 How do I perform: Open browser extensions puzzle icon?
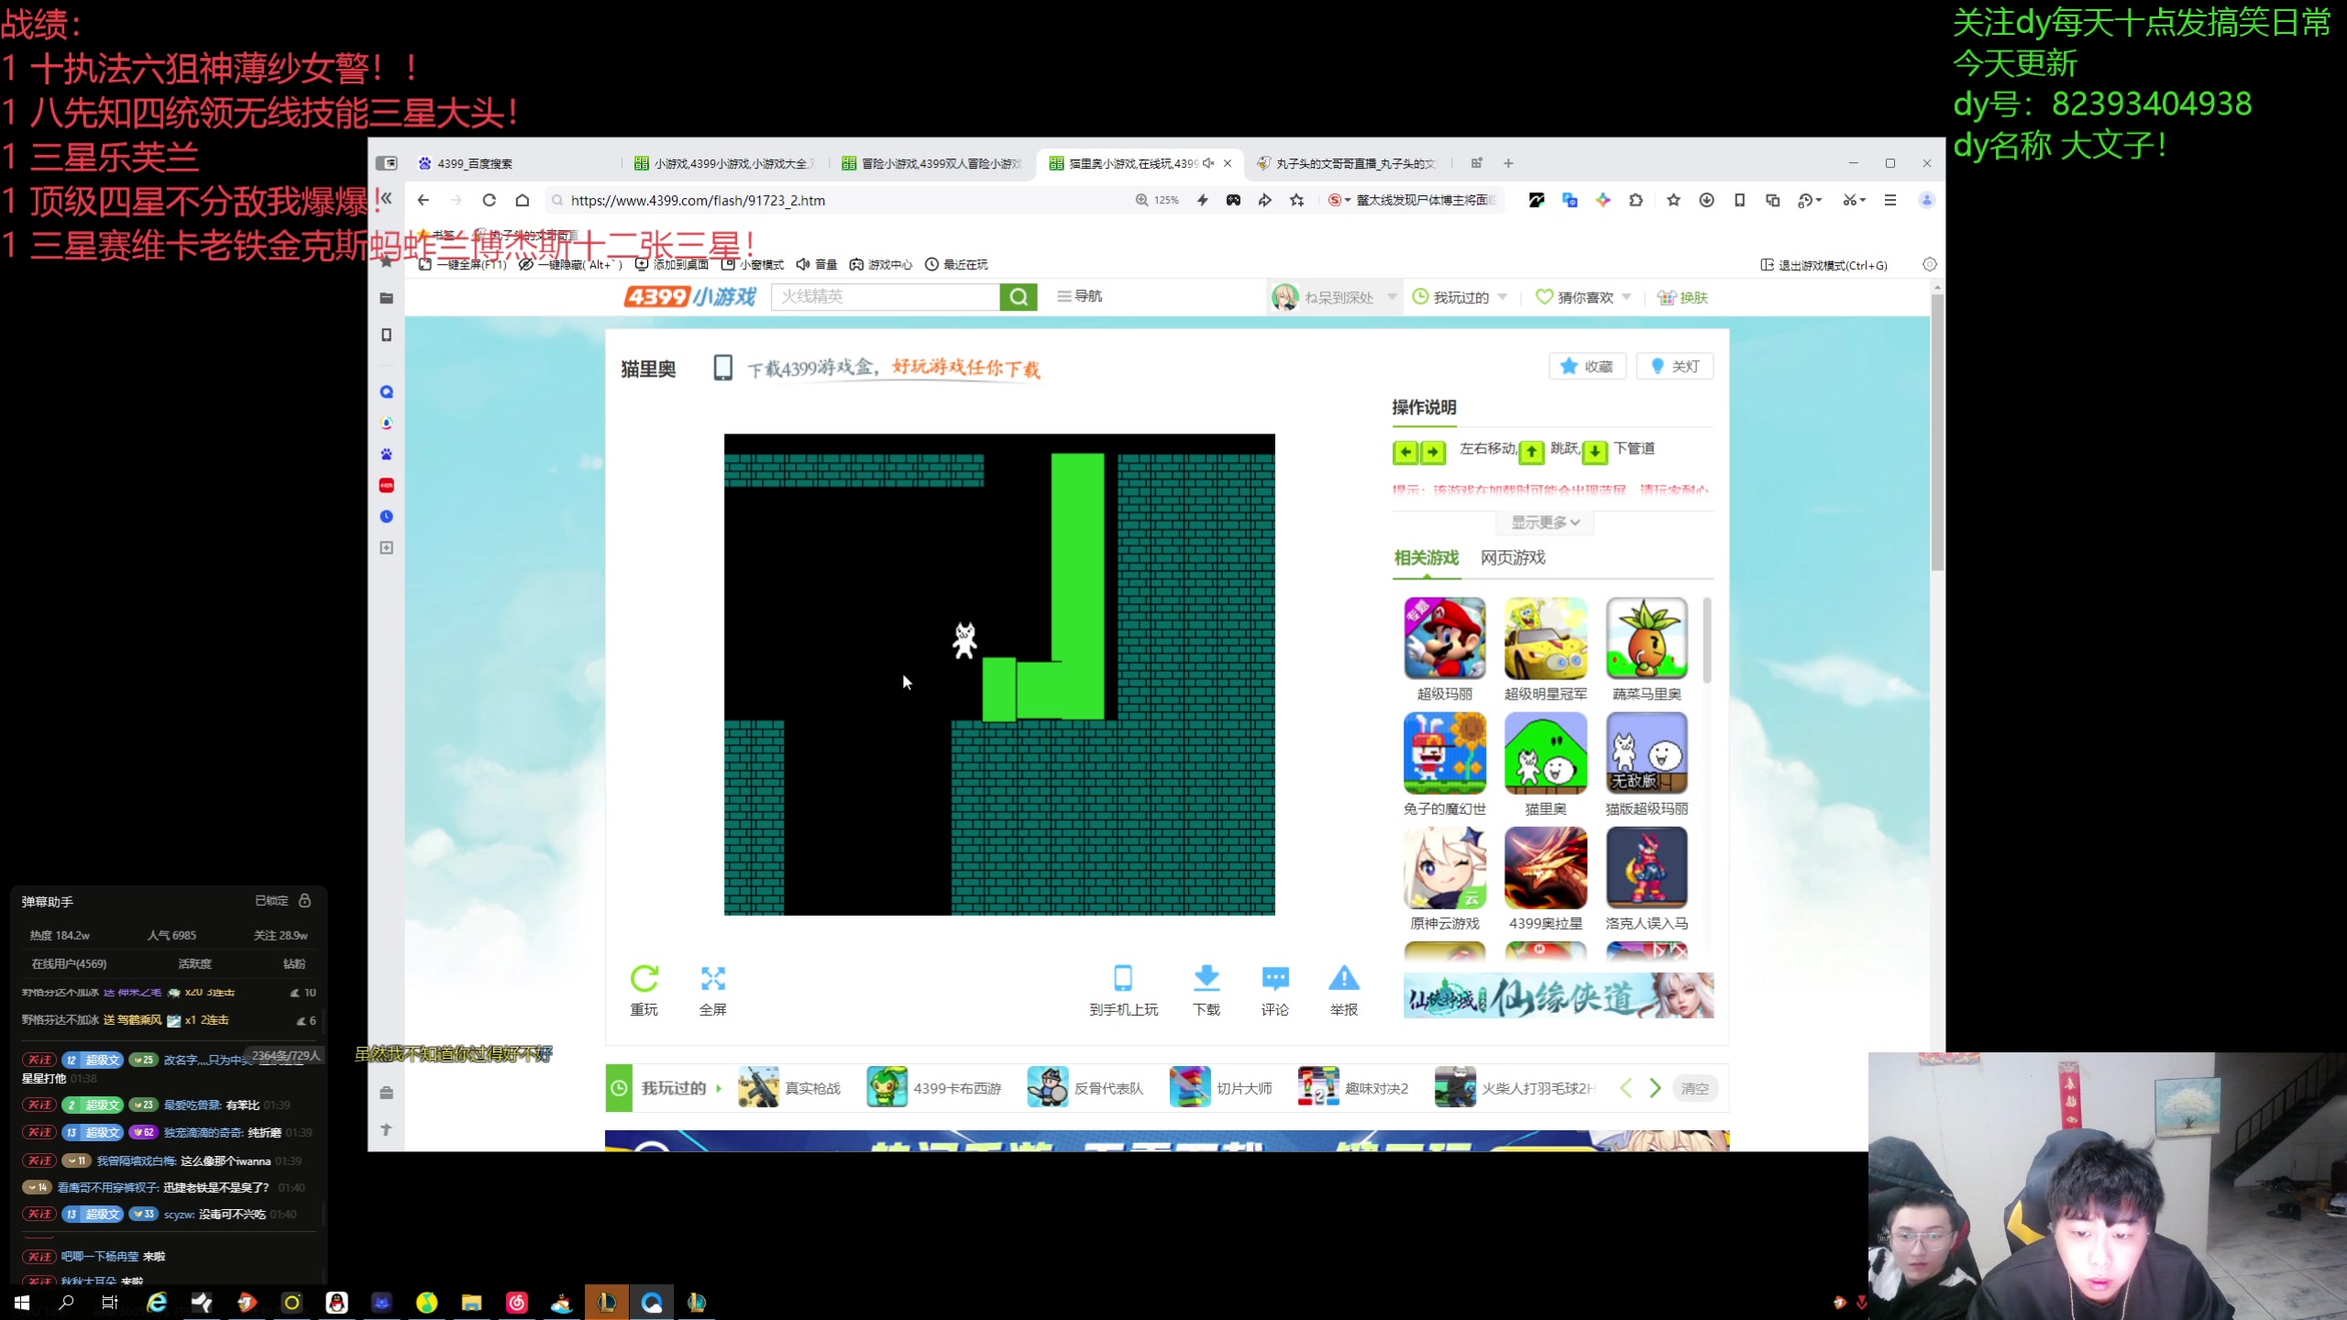point(1636,200)
